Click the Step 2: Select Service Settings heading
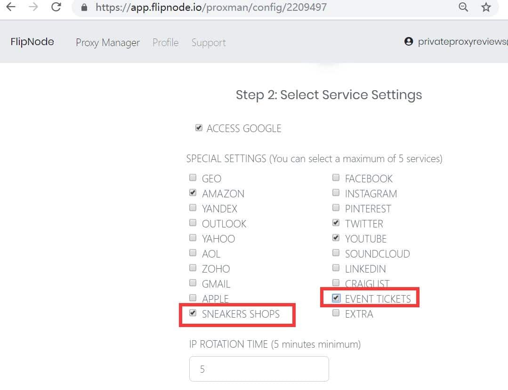Viewport: 508px width, 390px height. point(329,95)
